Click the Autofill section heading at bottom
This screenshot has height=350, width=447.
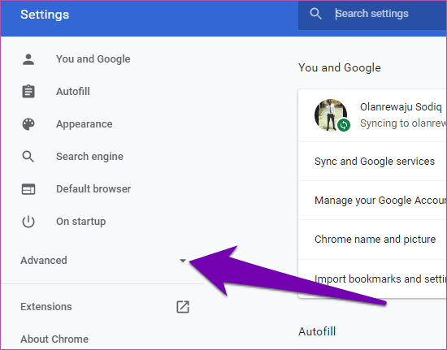click(x=317, y=331)
